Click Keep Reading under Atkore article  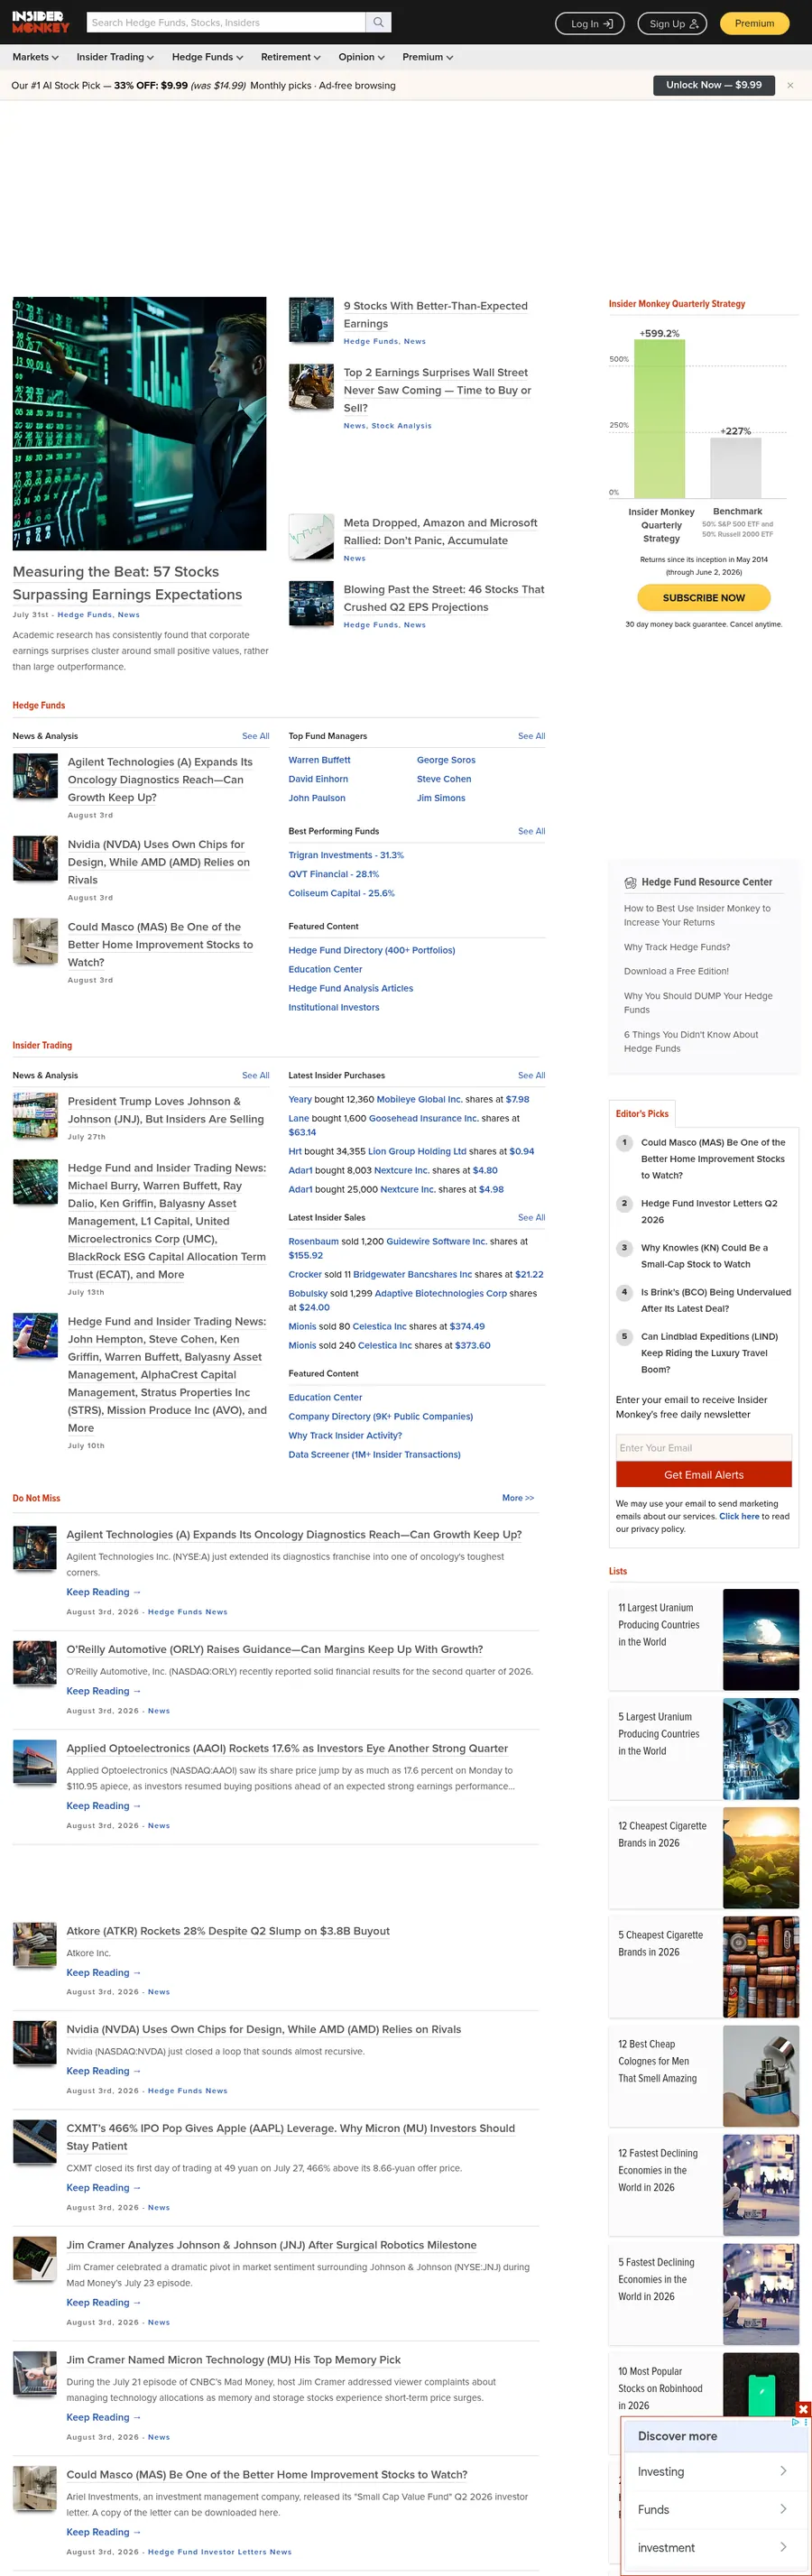pos(103,1972)
